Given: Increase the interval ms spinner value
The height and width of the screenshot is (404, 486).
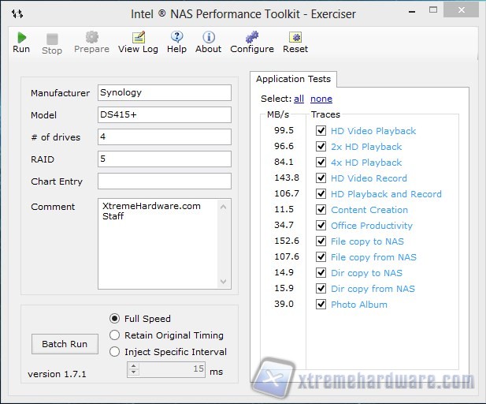Looking at the screenshot, I should tap(133, 365).
